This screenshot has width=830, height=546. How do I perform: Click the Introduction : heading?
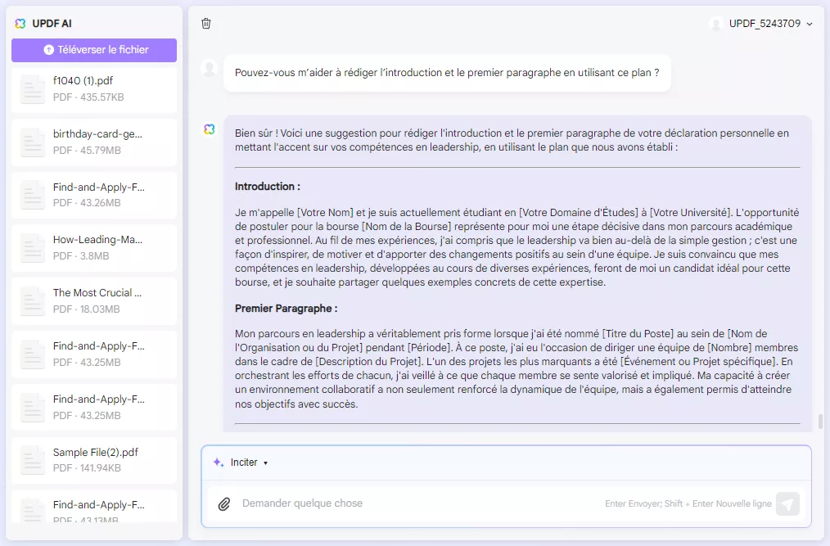[268, 187]
